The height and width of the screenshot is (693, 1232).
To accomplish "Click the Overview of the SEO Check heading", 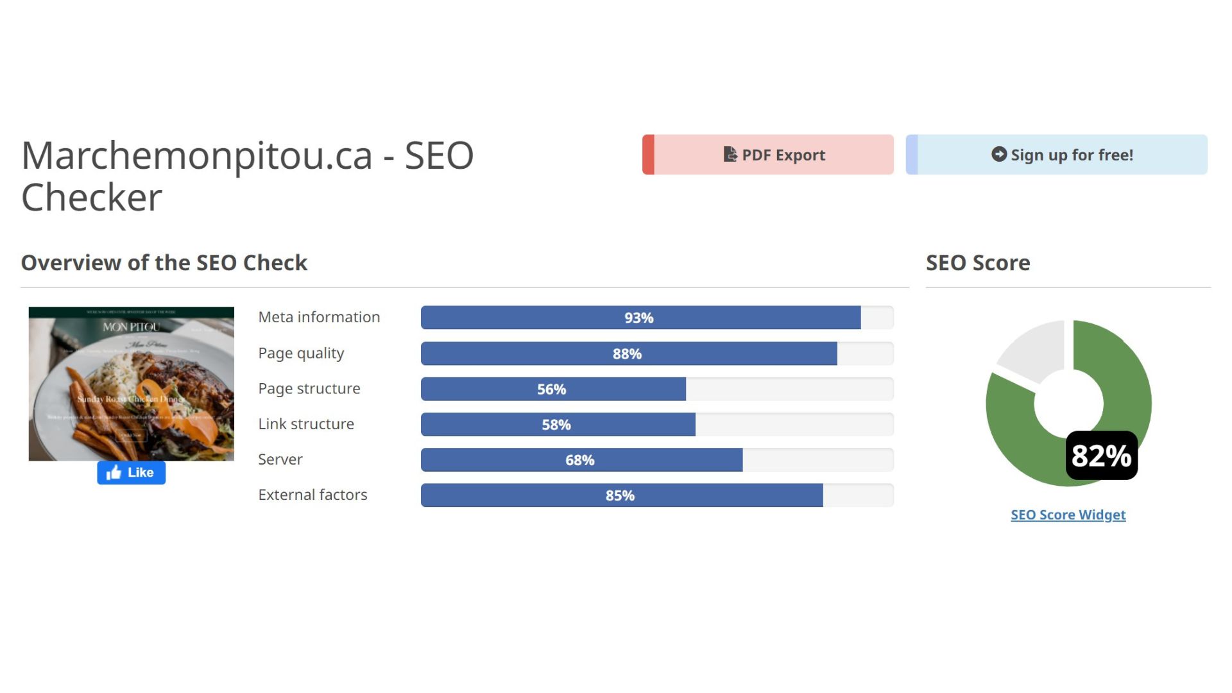I will (x=164, y=262).
